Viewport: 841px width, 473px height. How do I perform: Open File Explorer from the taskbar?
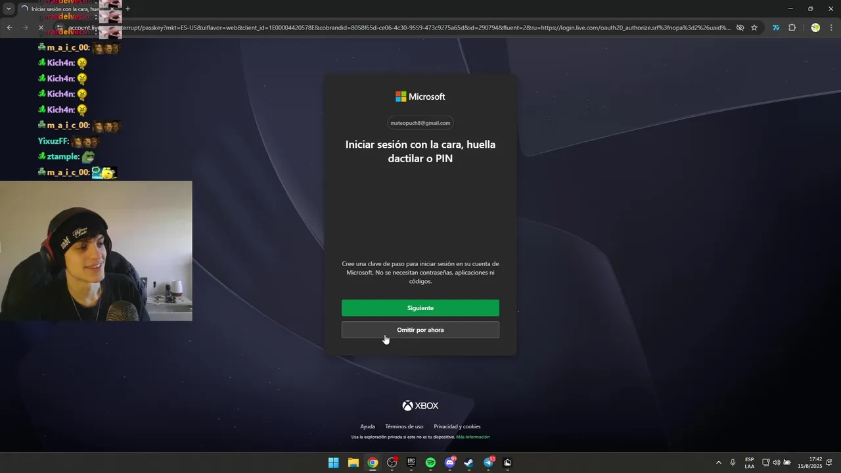point(353,462)
